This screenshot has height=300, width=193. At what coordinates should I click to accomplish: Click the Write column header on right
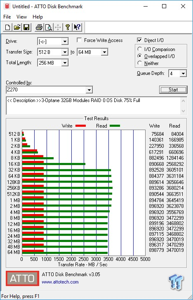[155, 126]
